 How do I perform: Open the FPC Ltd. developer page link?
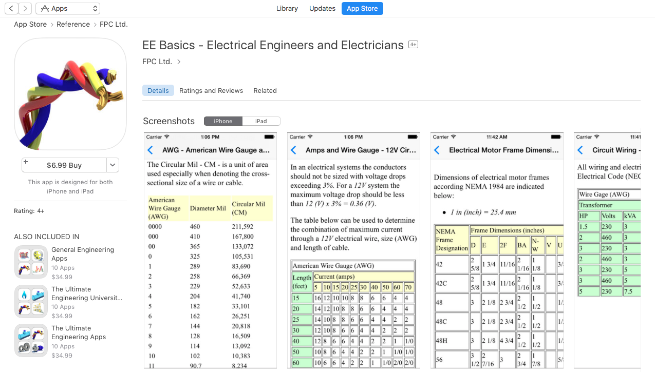(x=157, y=62)
